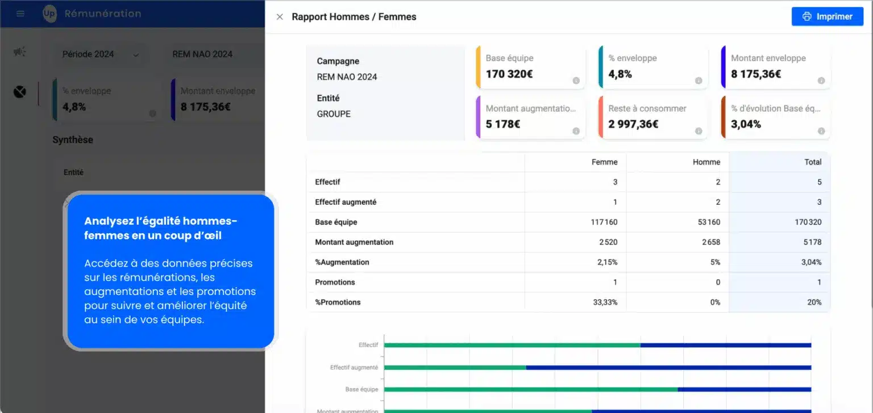Open the hamburger navigation menu

coord(20,14)
